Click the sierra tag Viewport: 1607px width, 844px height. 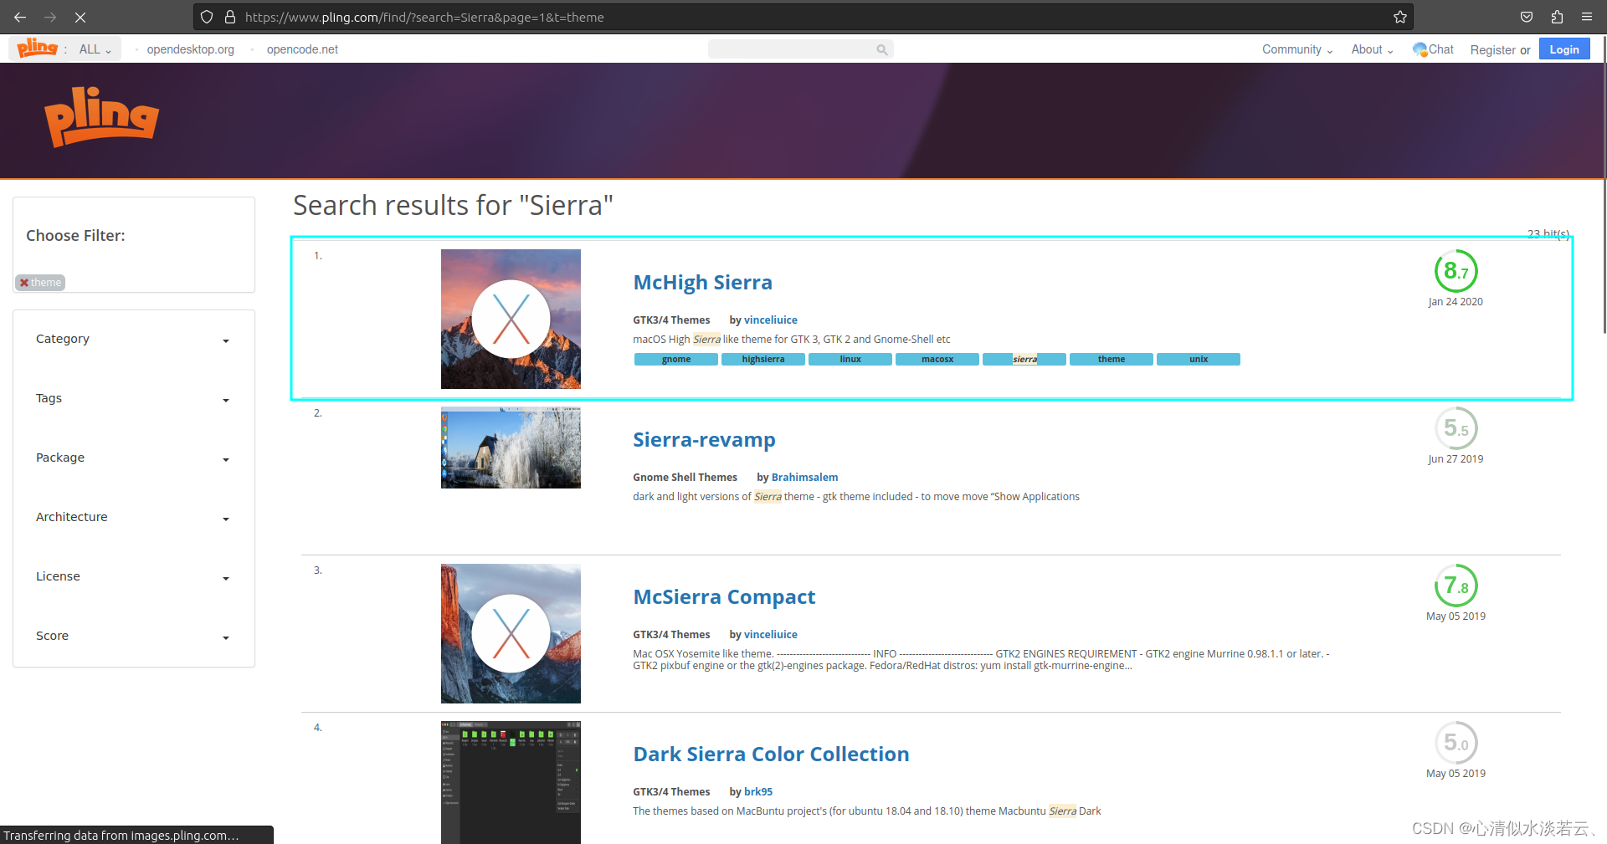click(1024, 360)
